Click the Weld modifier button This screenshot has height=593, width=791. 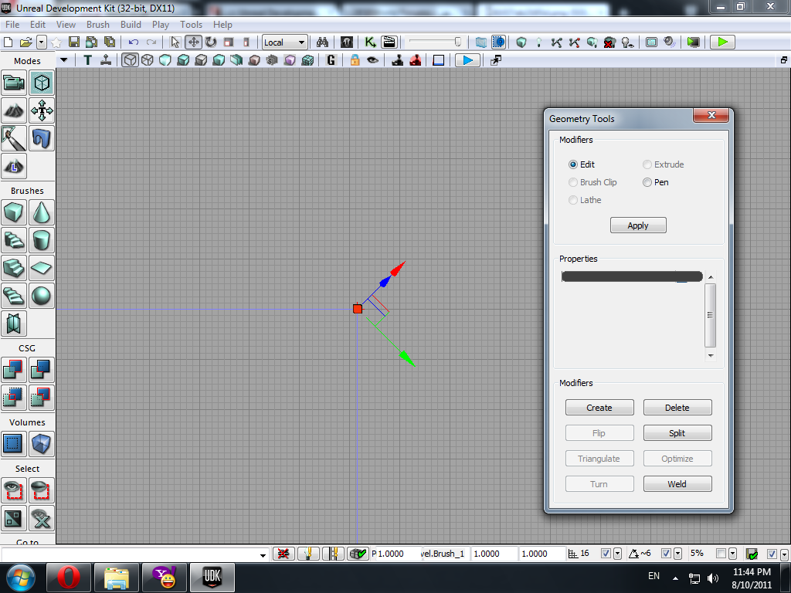tap(677, 484)
